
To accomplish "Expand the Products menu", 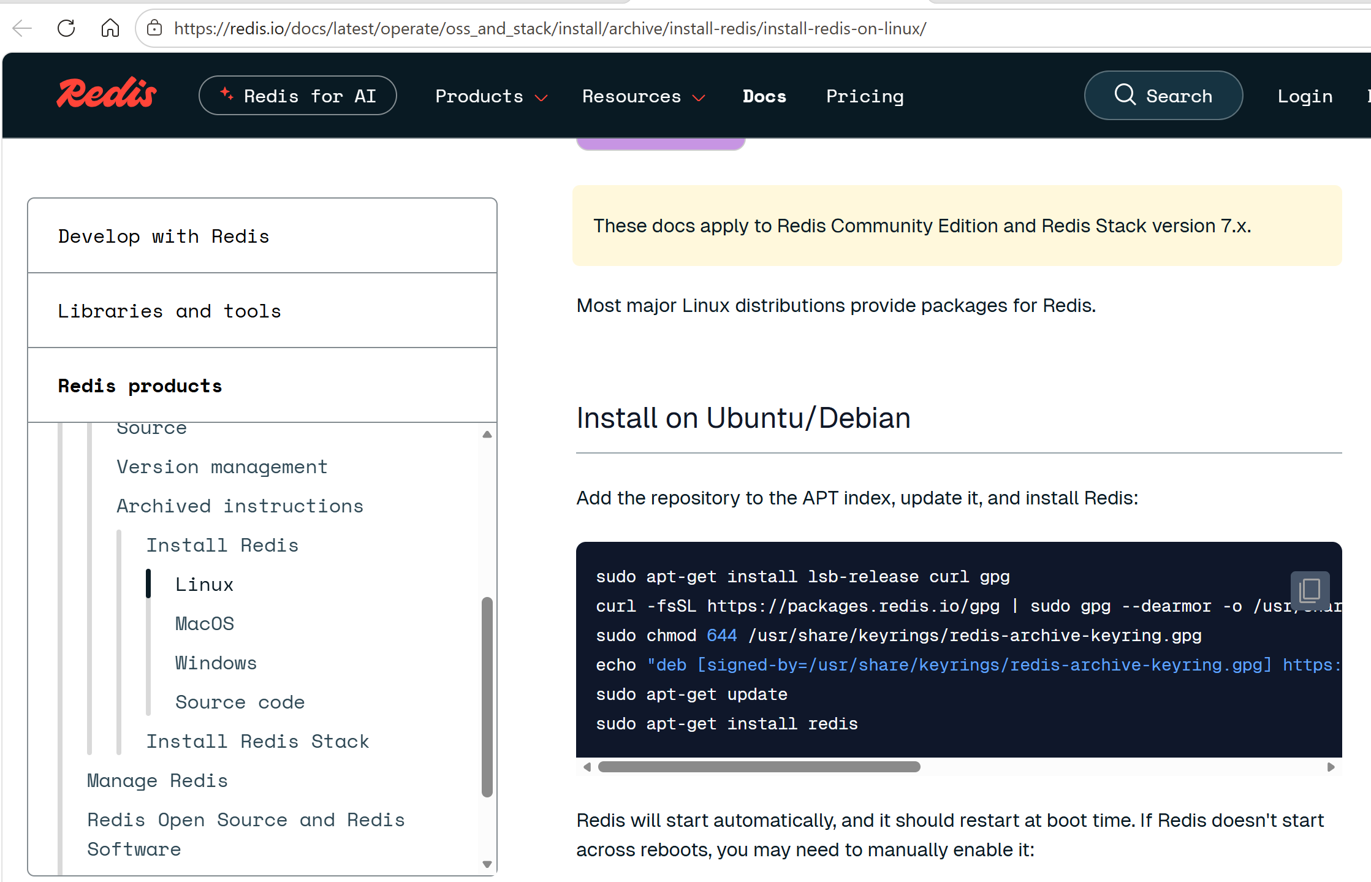I will pos(491,96).
